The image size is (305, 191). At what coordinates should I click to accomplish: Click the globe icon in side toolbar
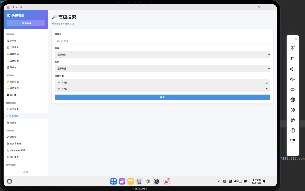[x=292, y=100]
